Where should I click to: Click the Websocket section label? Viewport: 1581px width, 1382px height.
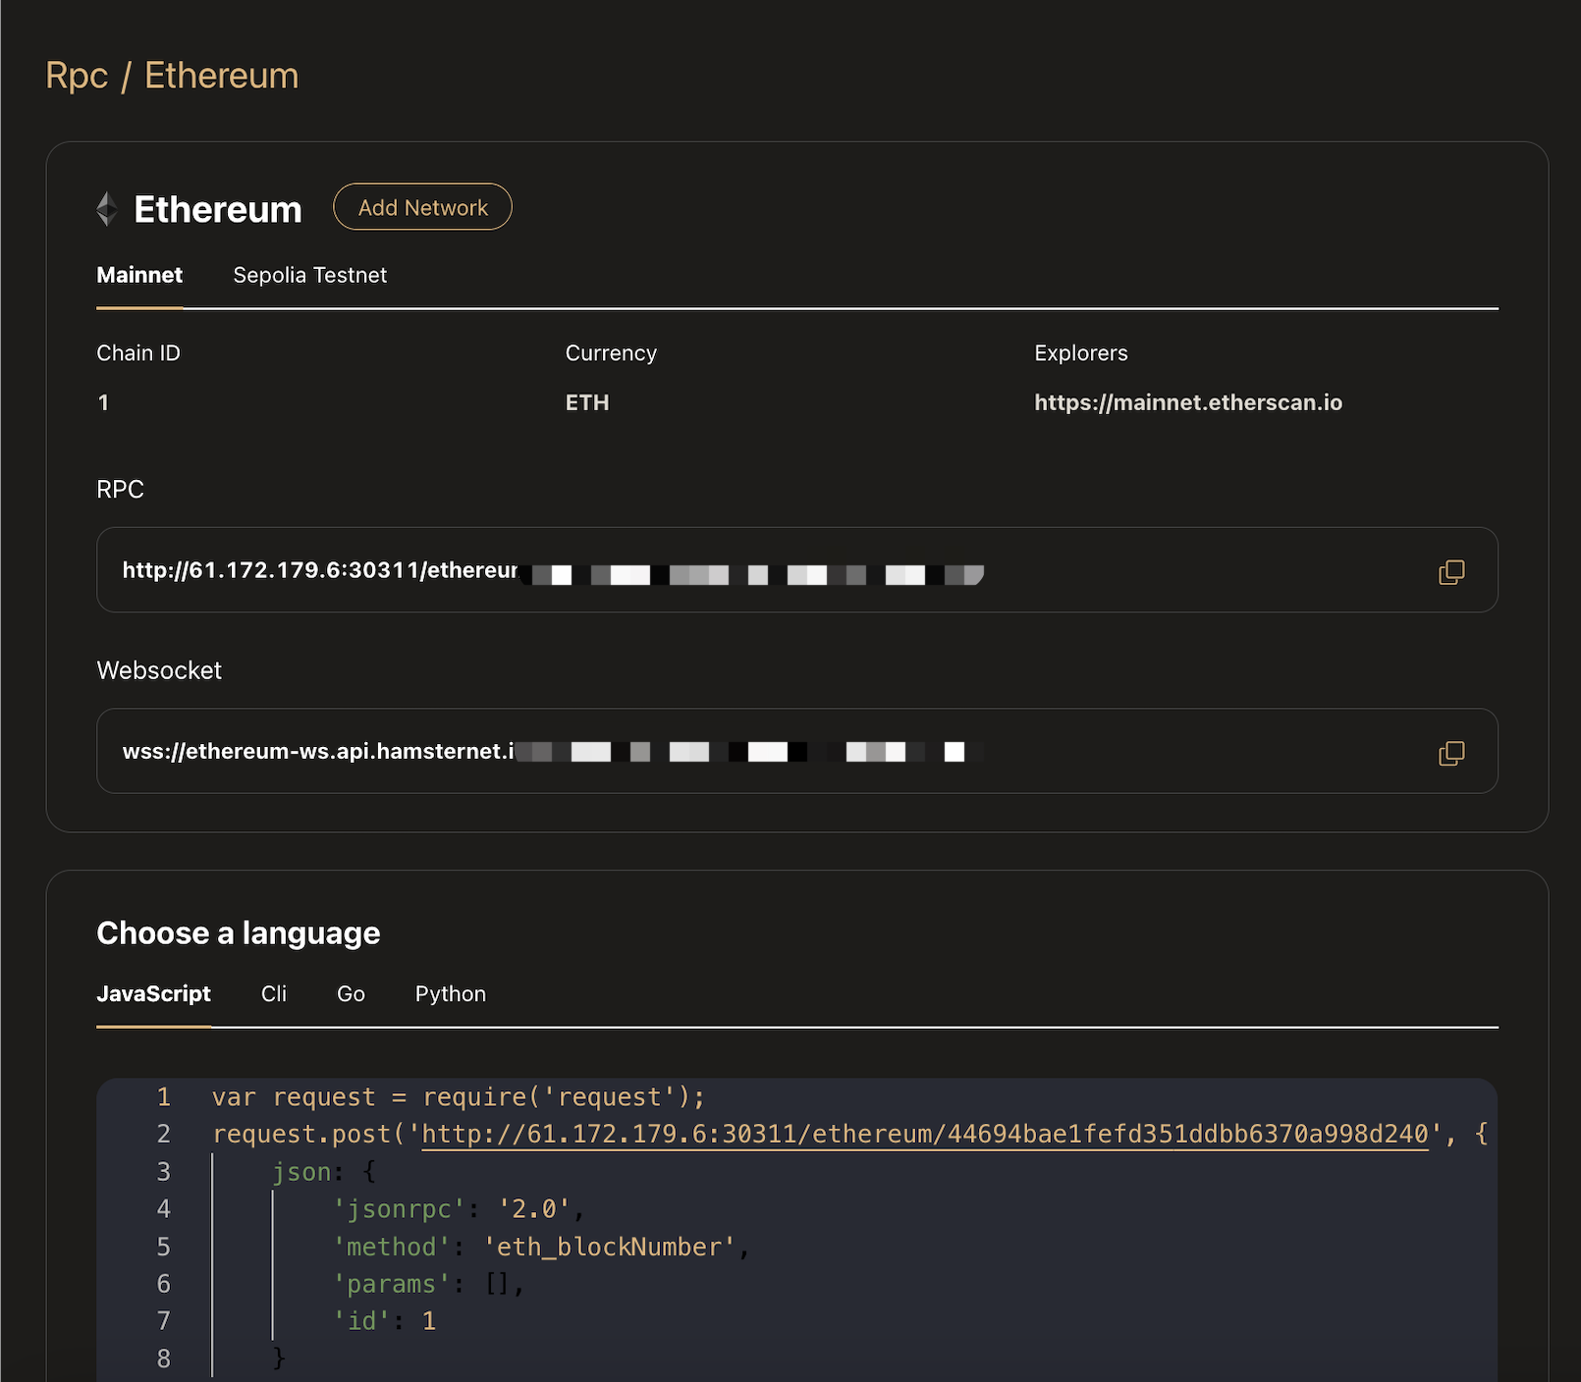click(x=159, y=670)
